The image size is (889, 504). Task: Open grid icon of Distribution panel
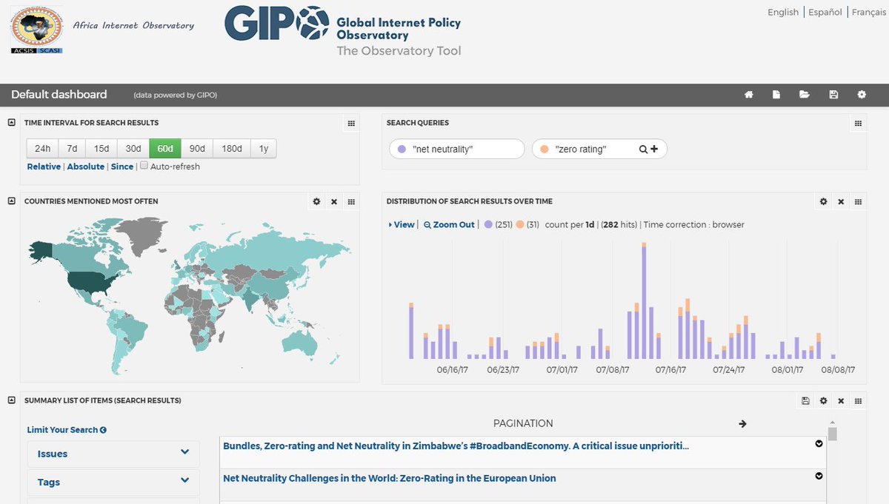[x=858, y=201]
